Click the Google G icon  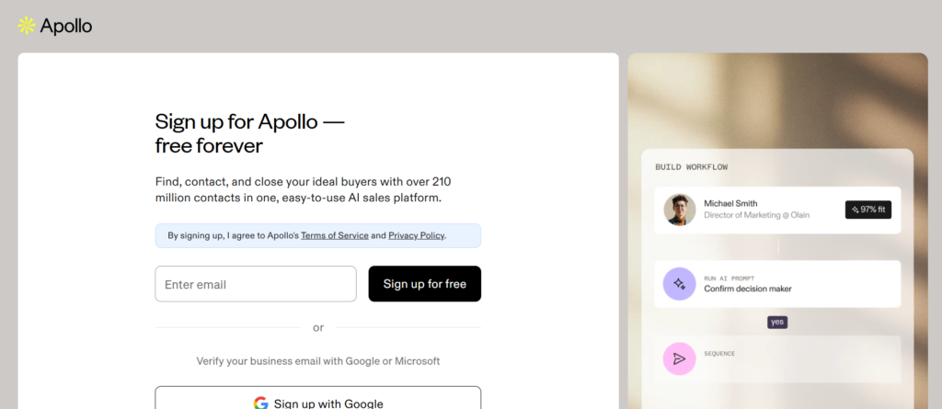(x=261, y=403)
